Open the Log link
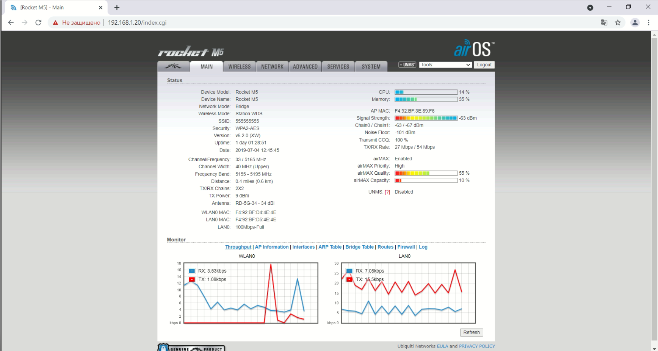This screenshot has height=351, width=658. pos(423,247)
